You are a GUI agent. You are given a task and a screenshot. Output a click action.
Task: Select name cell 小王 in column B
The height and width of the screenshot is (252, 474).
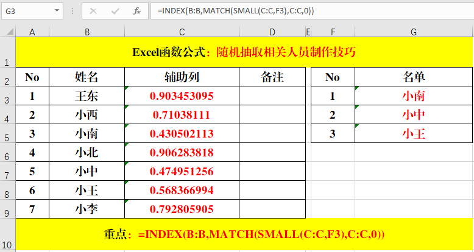(x=87, y=190)
